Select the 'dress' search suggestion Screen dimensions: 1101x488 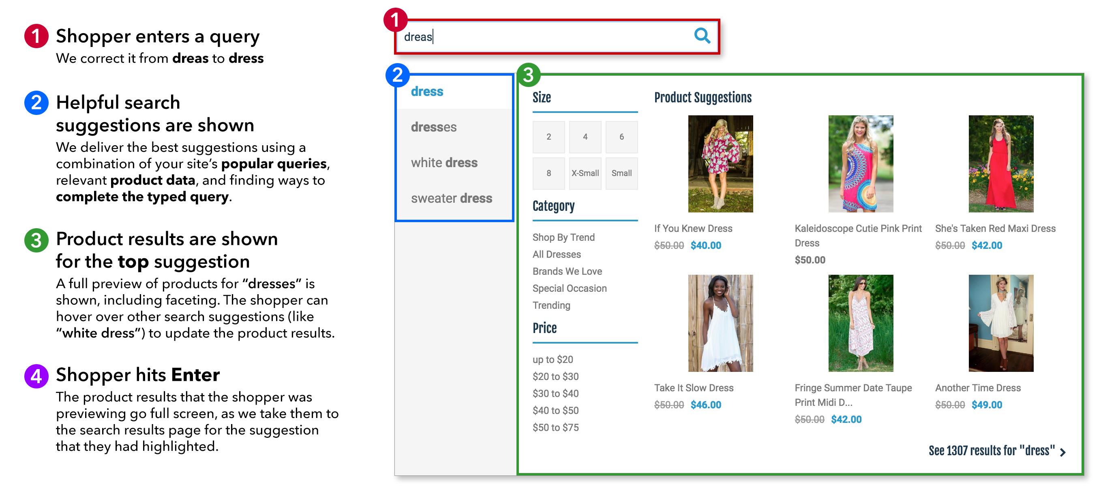[x=427, y=91]
